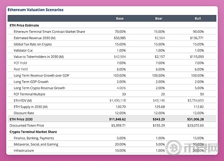
Task: Select the $23,072.65 discounted price
Action: (x=196, y=126)
